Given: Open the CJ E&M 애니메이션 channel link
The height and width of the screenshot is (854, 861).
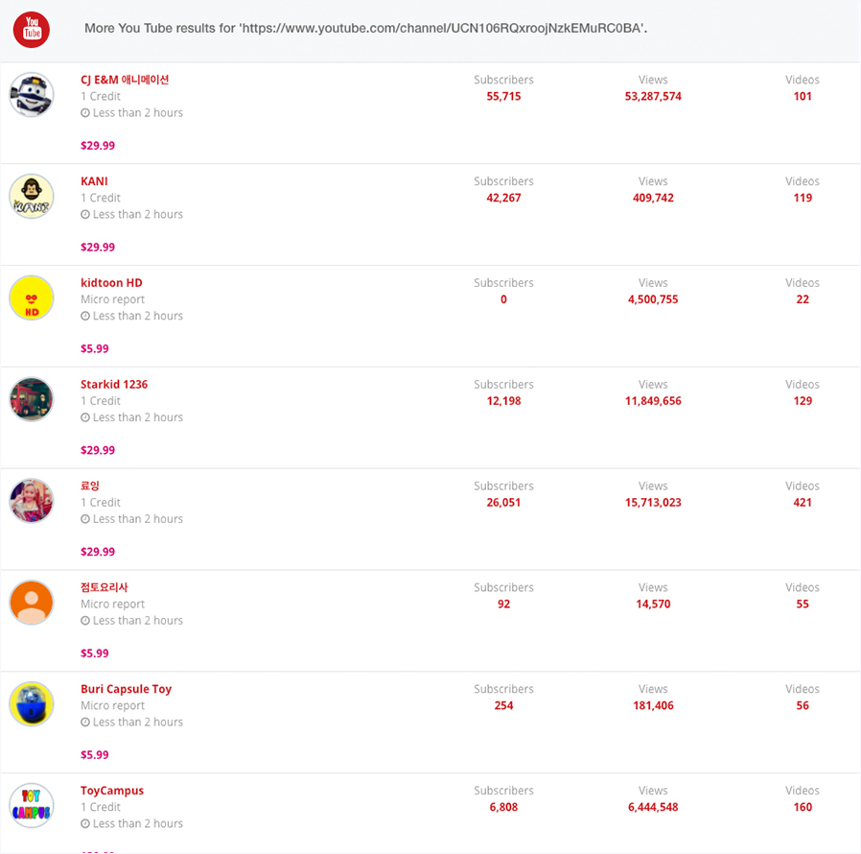Looking at the screenshot, I should [125, 80].
